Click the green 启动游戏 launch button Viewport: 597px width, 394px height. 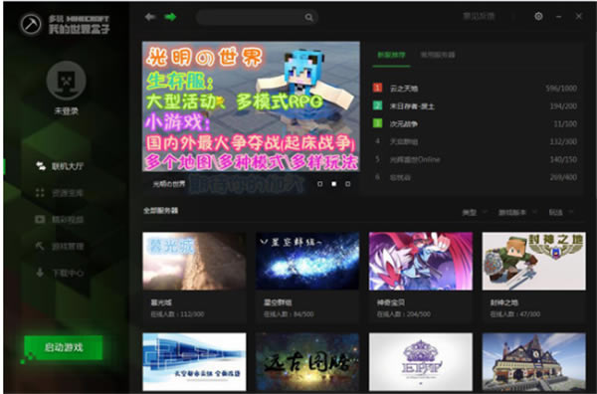pos(64,347)
